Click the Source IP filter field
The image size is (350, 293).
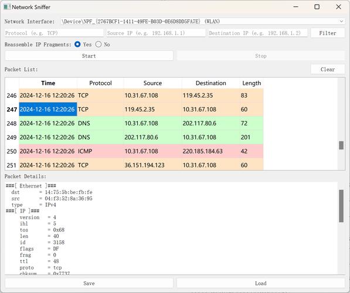point(156,33)
